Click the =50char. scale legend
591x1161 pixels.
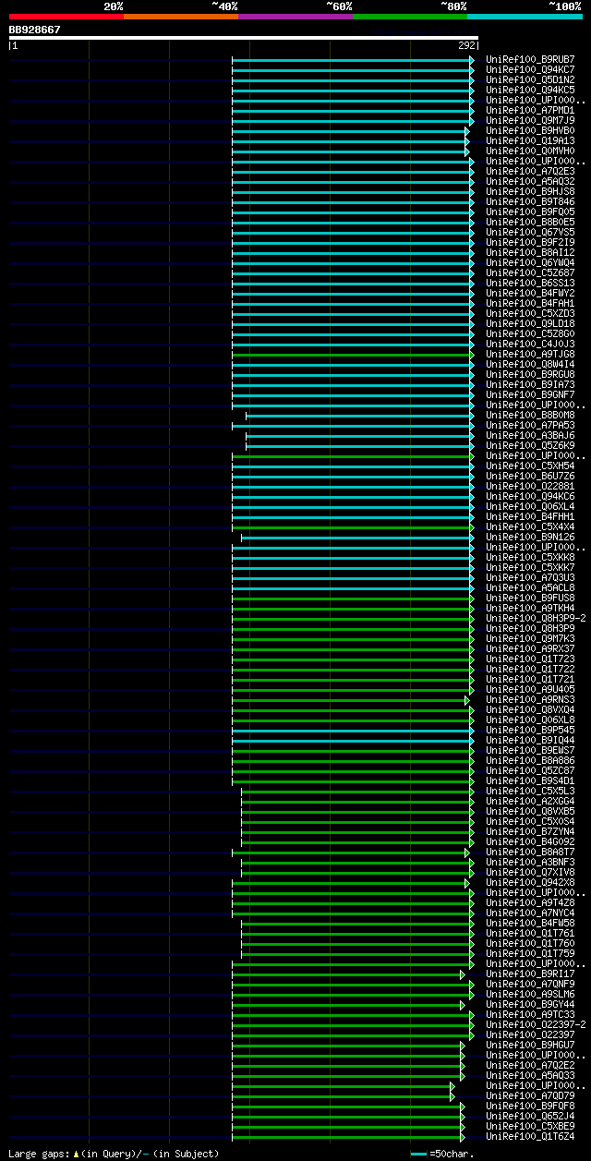(x=442, y=1154)
